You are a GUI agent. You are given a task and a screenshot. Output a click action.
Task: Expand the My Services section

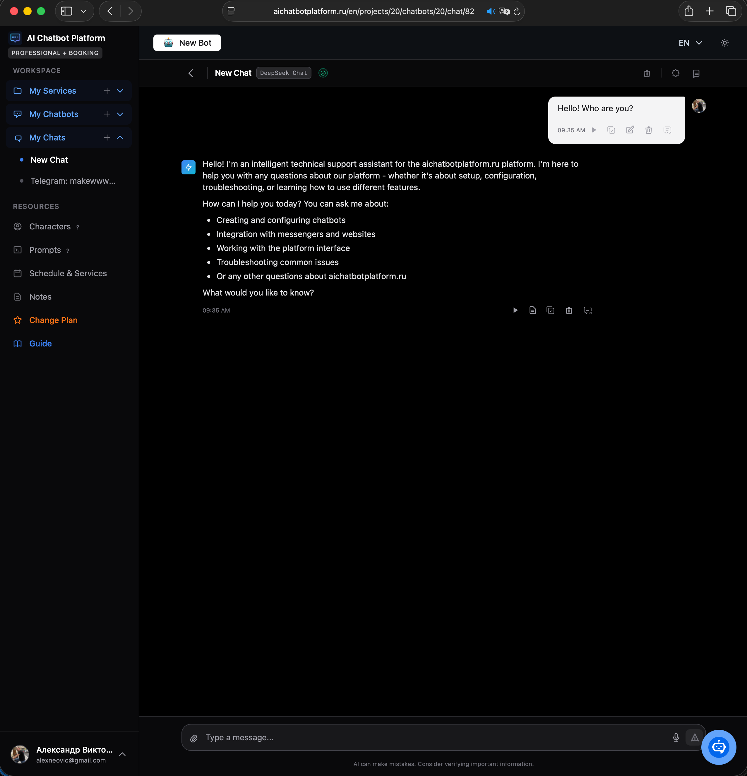(x=120, y=91)
